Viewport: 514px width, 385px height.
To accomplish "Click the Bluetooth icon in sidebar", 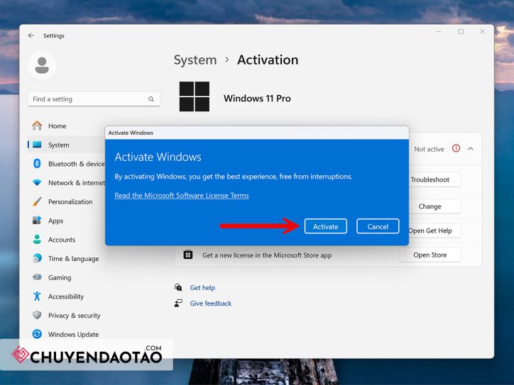I will click(37, 163).
